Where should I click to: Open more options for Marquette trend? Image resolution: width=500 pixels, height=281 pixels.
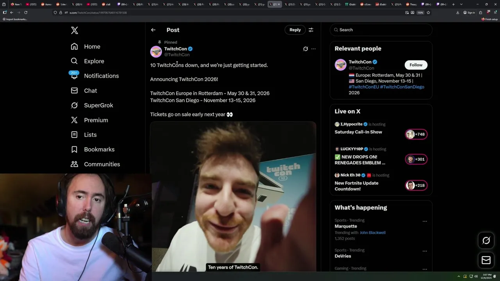coord(425,221)
